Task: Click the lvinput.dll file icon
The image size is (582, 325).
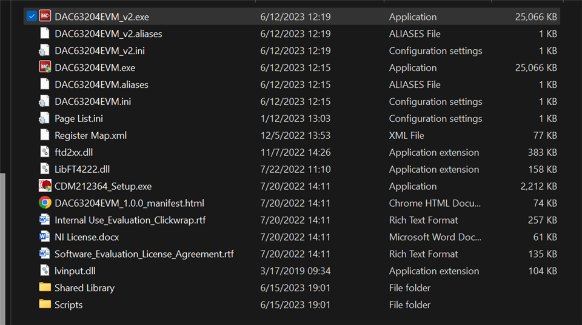Action: [45, 271]
